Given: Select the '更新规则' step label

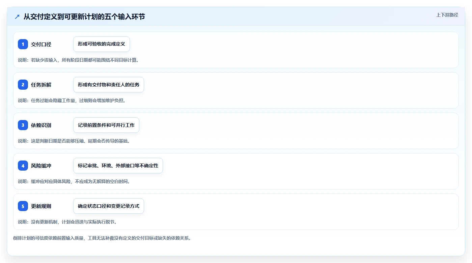Looking at the screenshot, I should (x=41, y=206).
